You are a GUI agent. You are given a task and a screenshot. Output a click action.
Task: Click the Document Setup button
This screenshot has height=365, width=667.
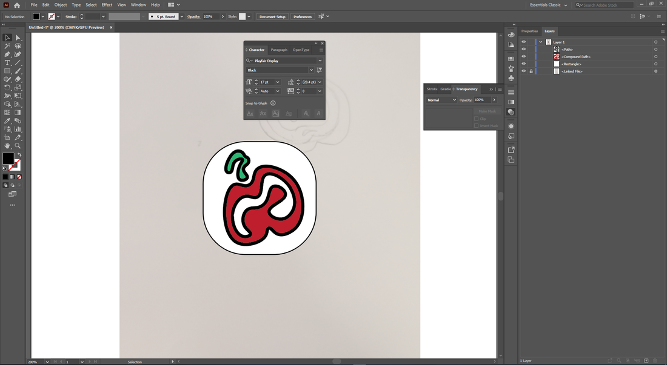[272, 16]
